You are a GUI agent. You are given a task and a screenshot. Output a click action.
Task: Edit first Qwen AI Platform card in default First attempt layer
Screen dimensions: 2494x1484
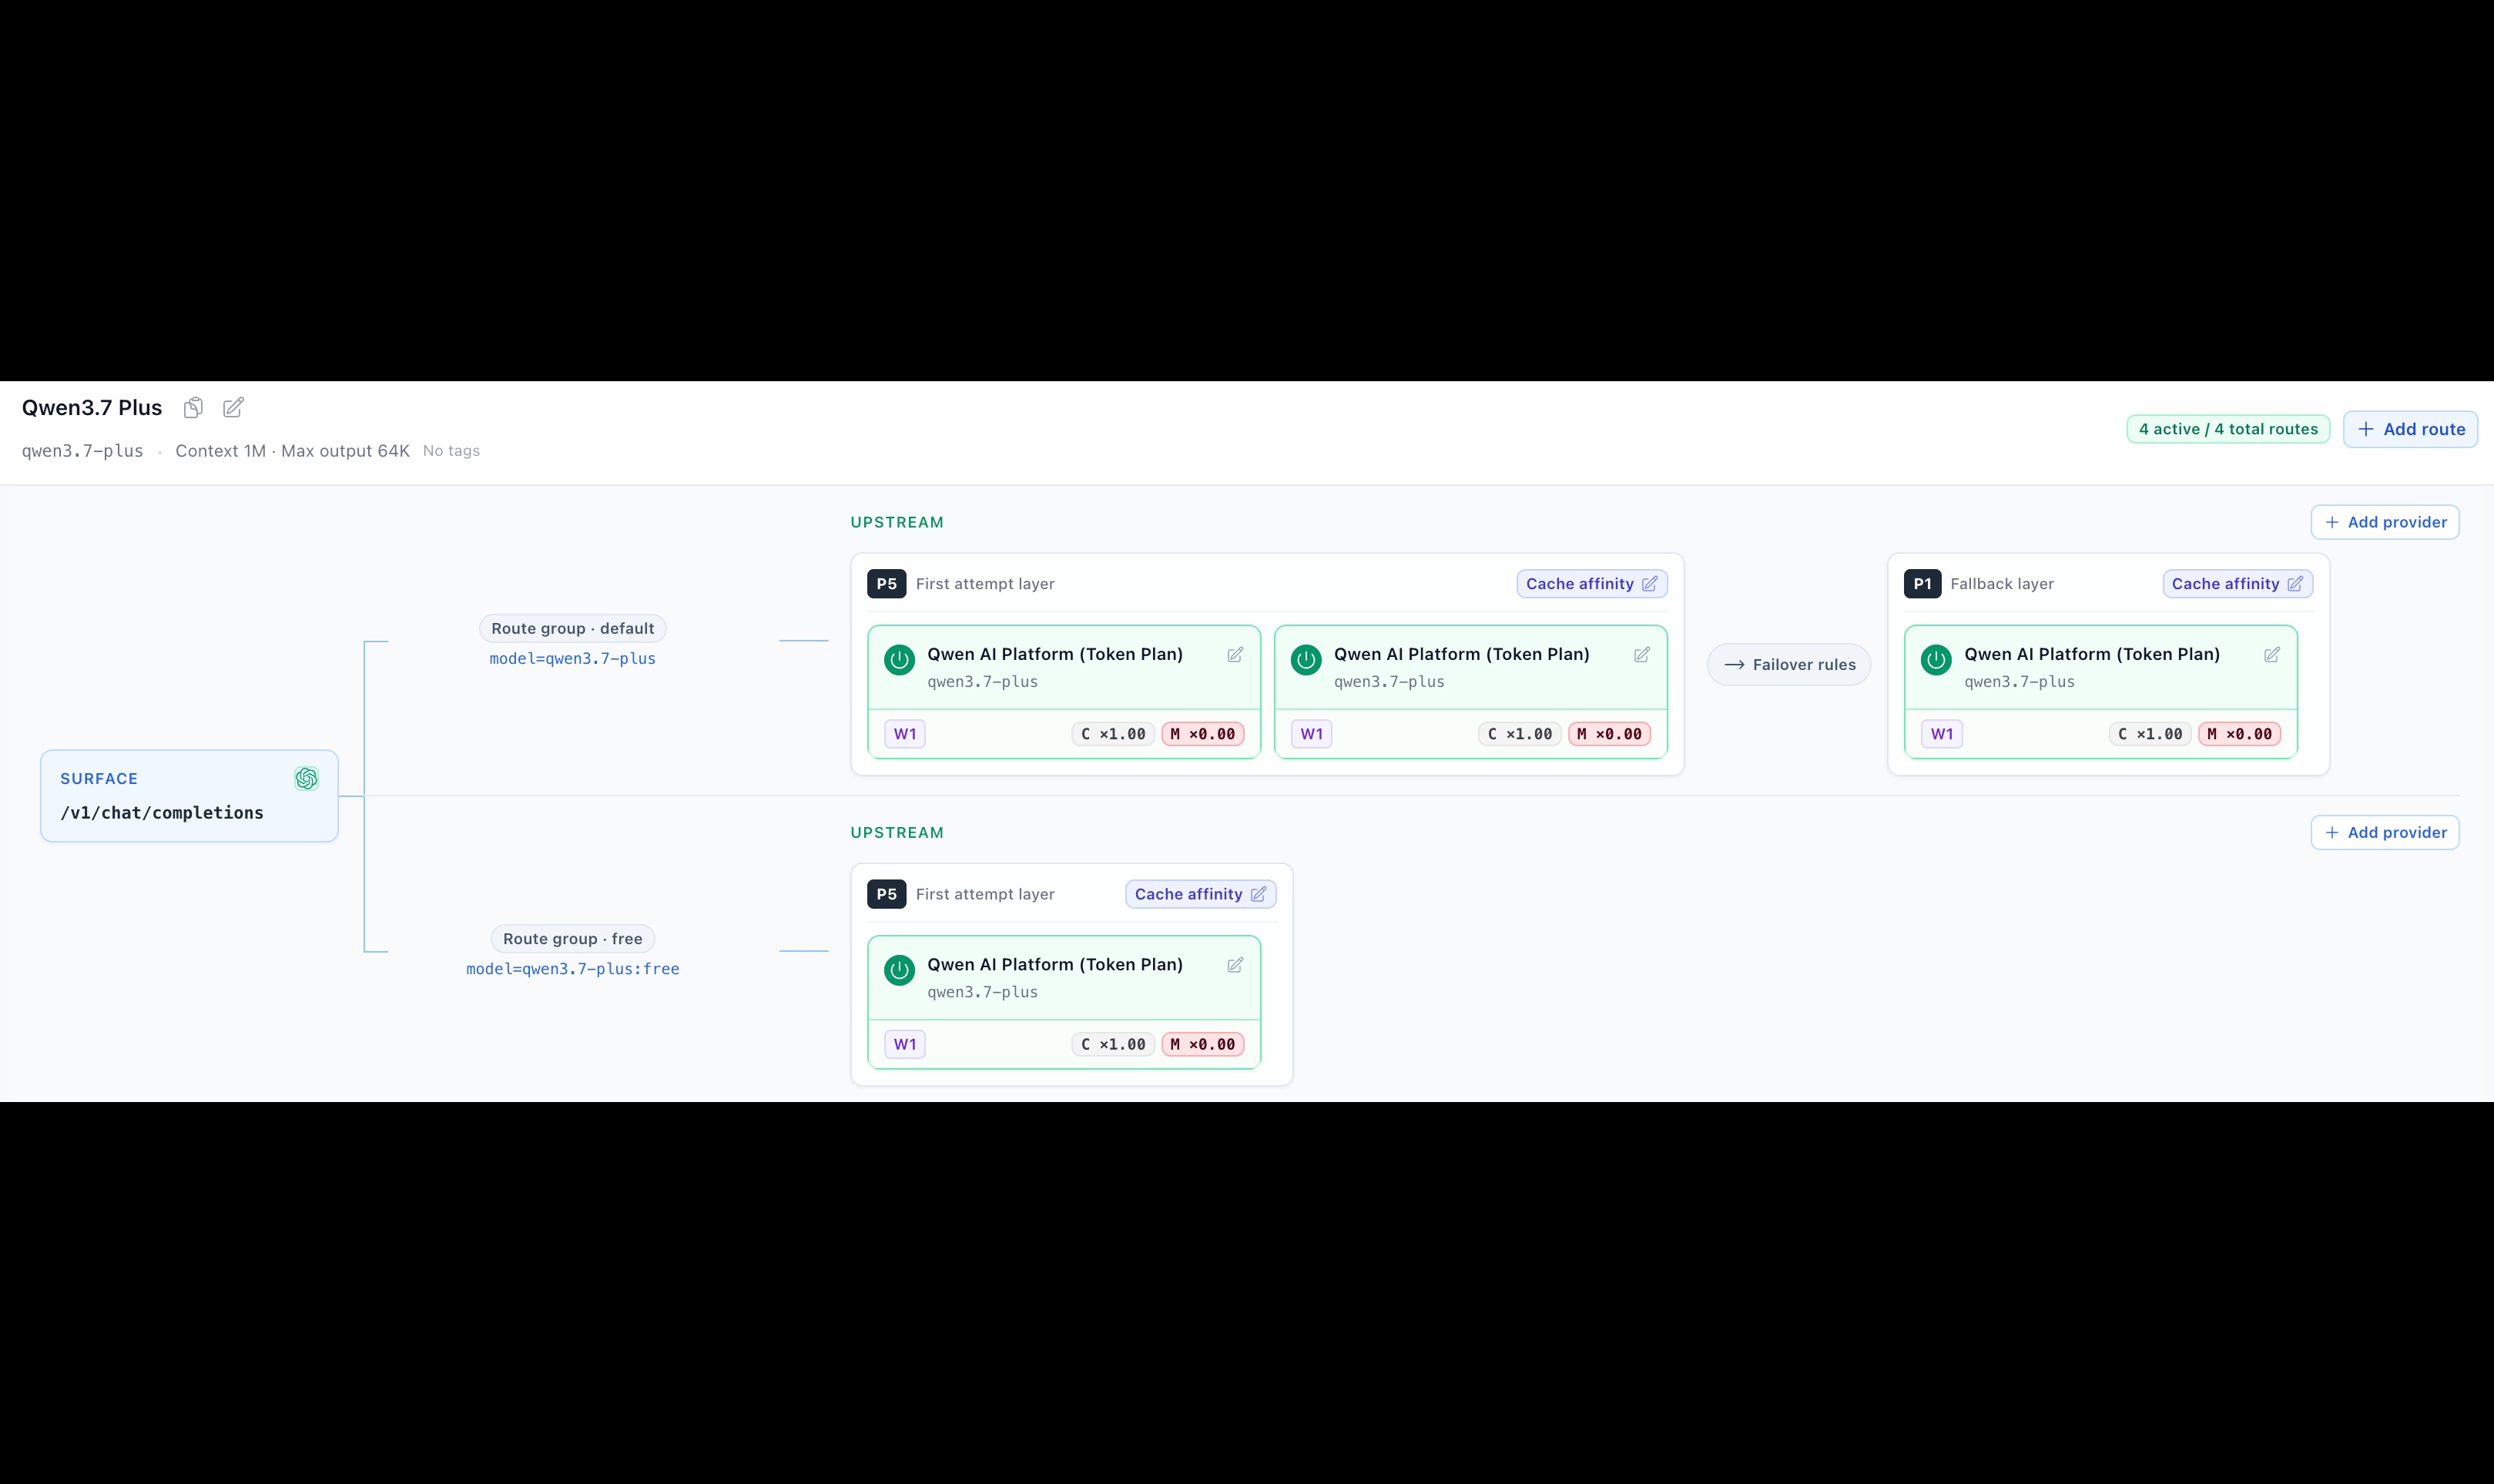click(1235, 655)
